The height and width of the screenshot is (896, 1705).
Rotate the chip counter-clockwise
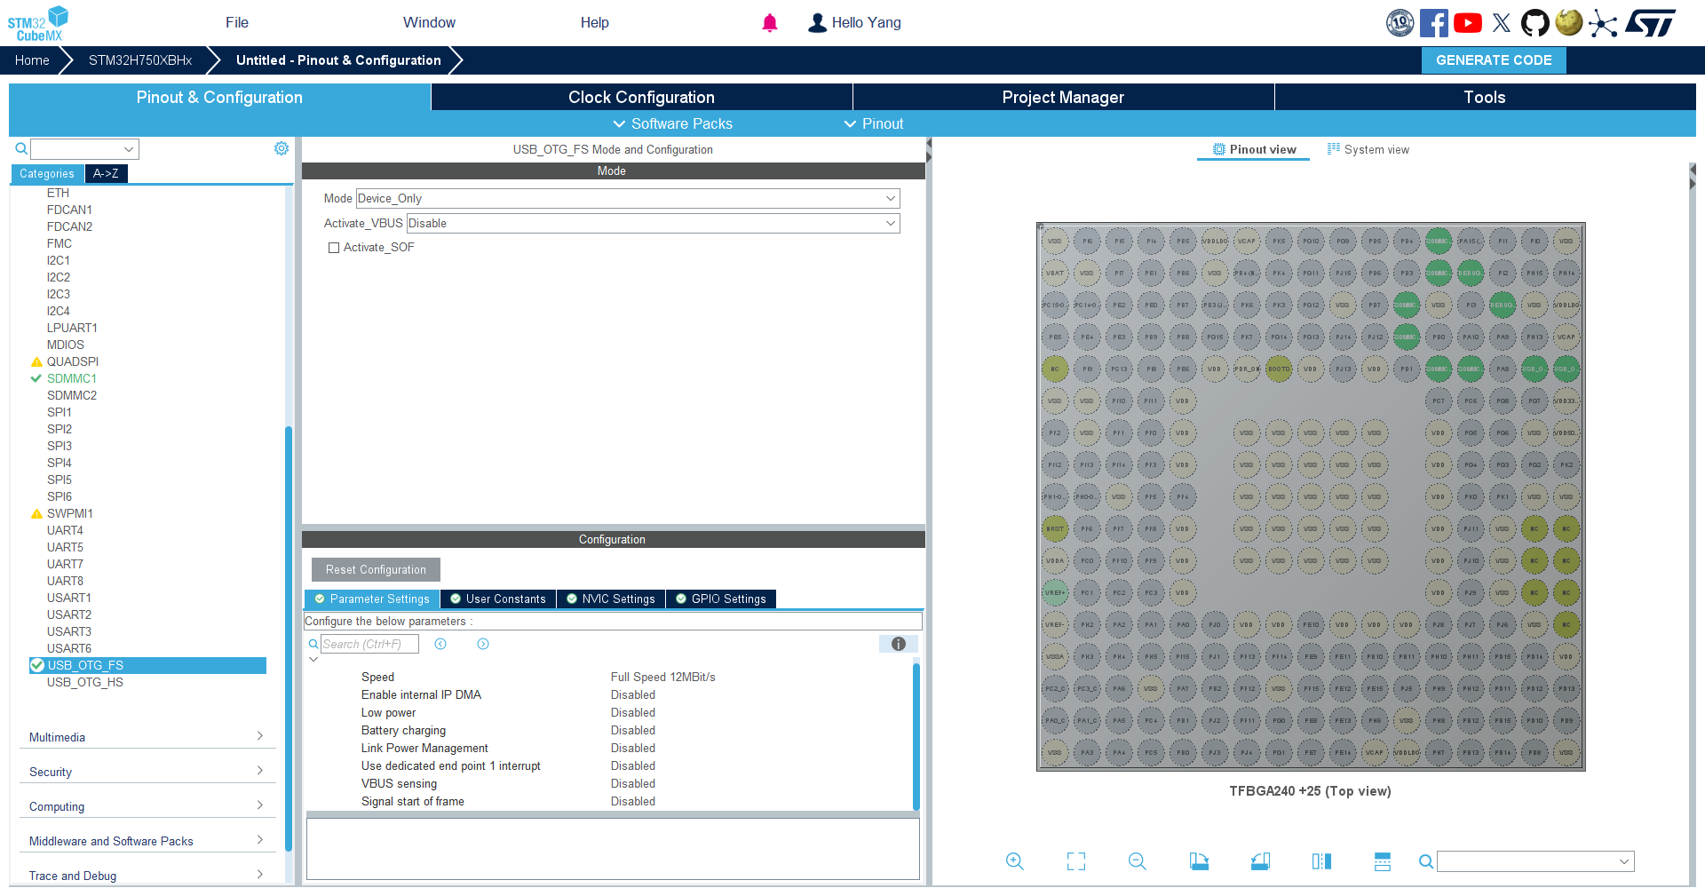pos(1260,860)
